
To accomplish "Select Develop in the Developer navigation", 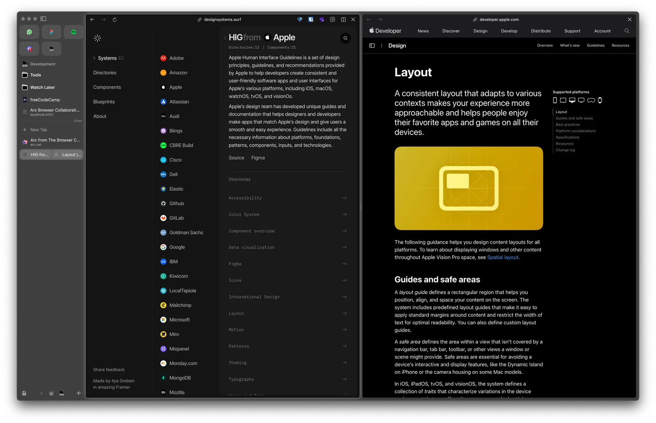I will (509, 31).
